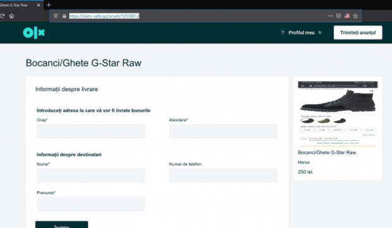
Task: Click the Pocket save icon
Action: pyautogui.click(x=338, y=16)
